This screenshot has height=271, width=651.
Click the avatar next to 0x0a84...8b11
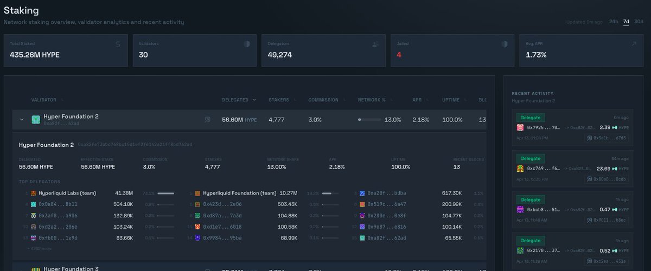click(33, 204)
